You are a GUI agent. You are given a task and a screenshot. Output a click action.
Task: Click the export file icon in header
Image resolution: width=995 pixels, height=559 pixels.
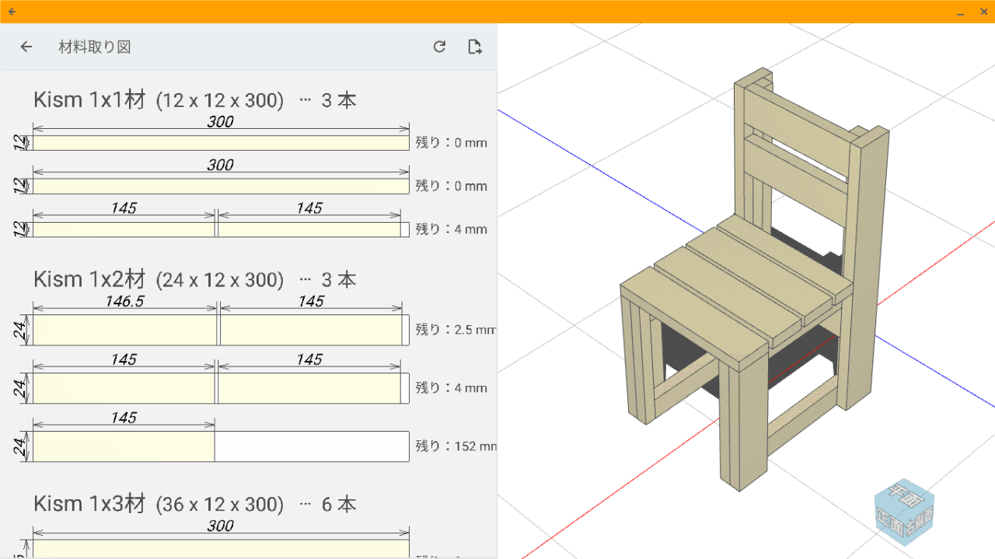coord(474,47)
